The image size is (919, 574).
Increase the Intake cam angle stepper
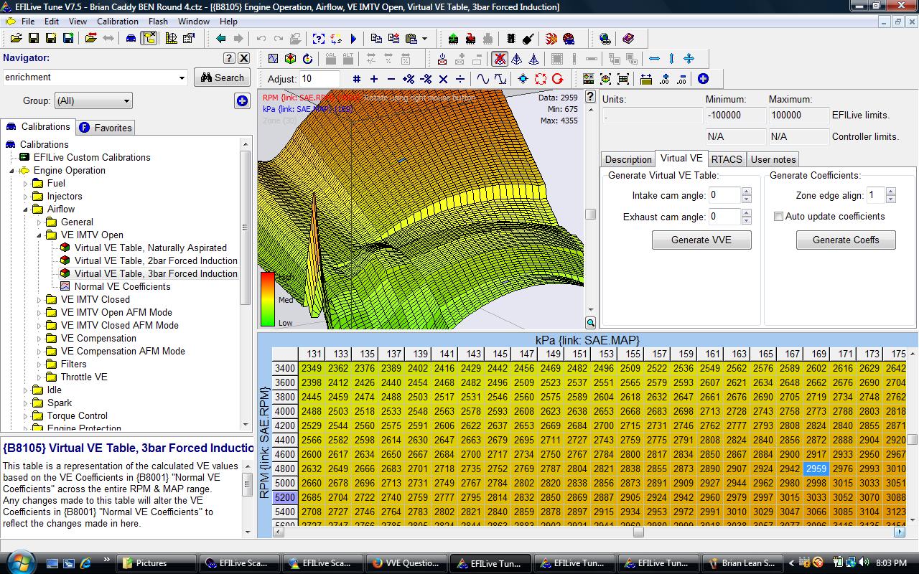tap(747, 191)
